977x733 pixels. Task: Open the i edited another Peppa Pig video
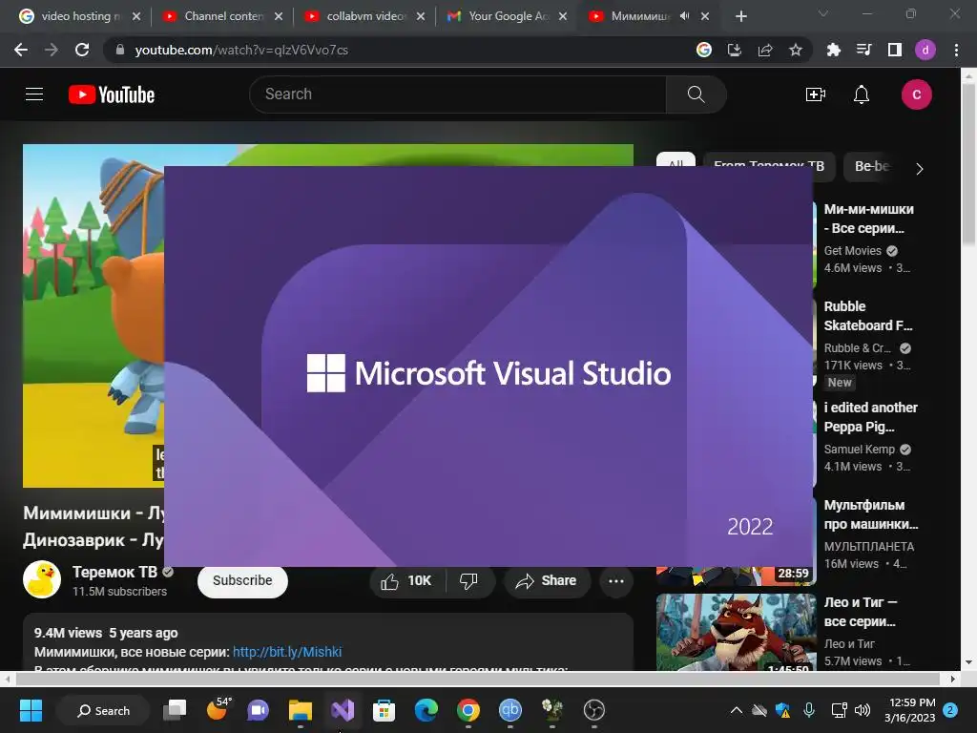(870, 417)
